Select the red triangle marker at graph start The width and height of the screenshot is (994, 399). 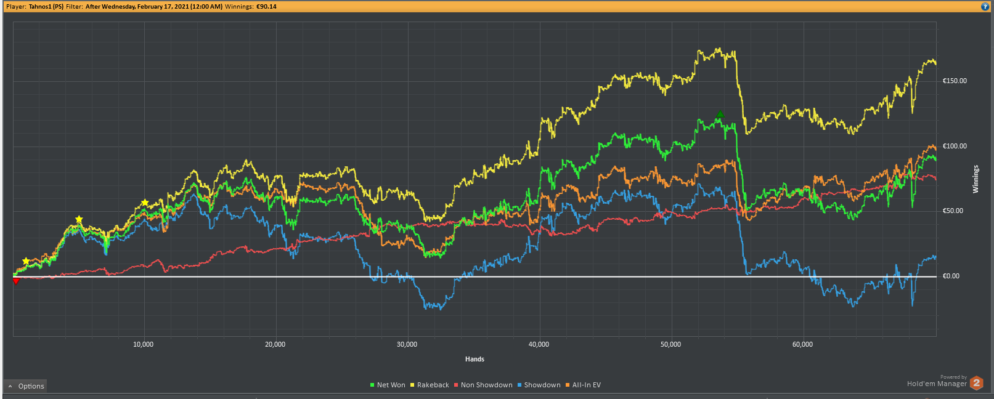pos(16,281)
